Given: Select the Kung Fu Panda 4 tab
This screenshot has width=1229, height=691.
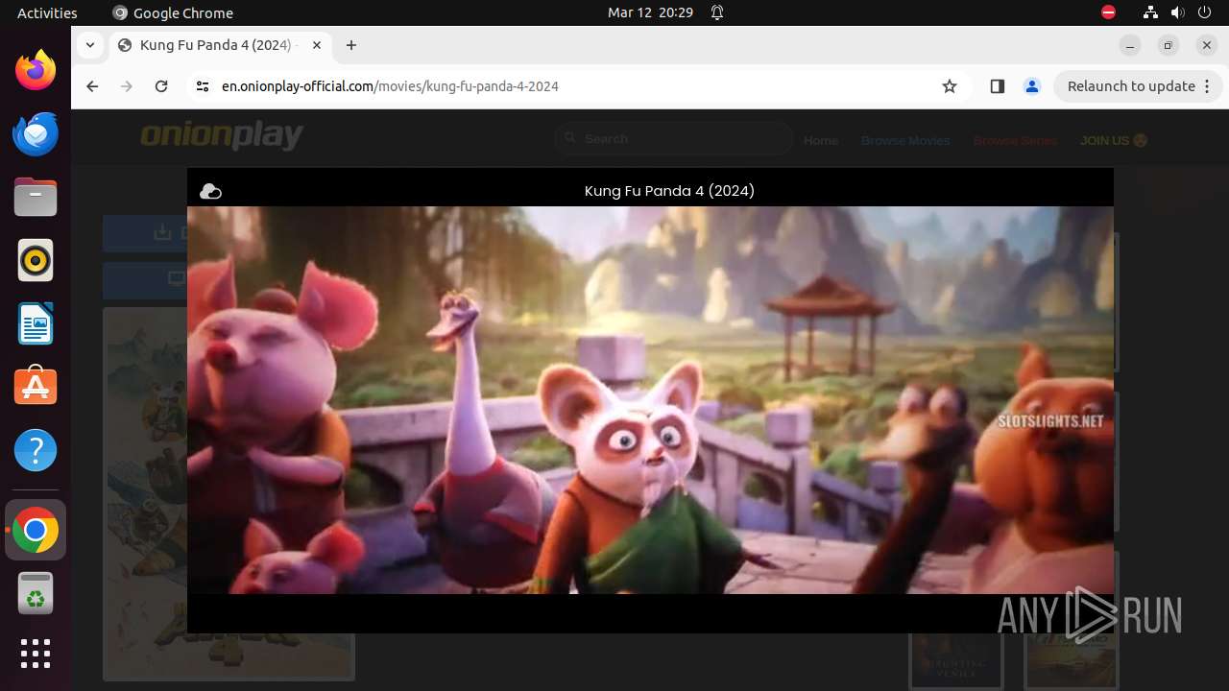Looking at the screenshot, I should click(219, 45).
